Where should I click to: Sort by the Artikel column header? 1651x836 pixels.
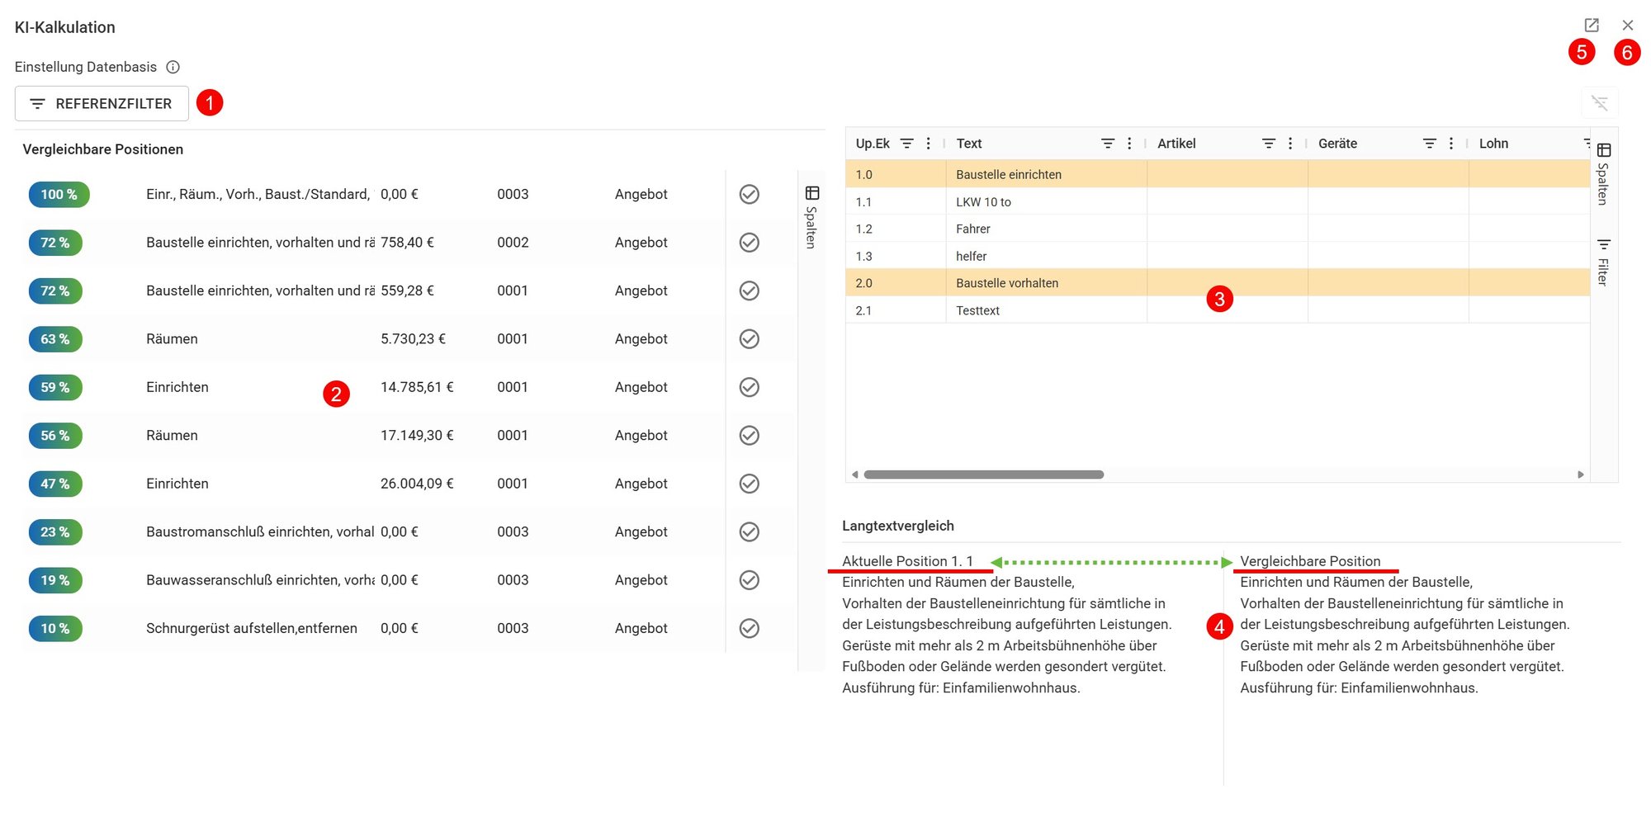coord(1176,144)
